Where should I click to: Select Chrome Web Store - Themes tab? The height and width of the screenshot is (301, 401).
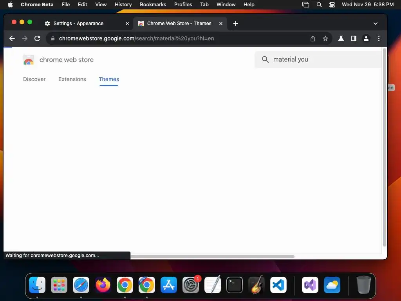(x=180, y=24)
